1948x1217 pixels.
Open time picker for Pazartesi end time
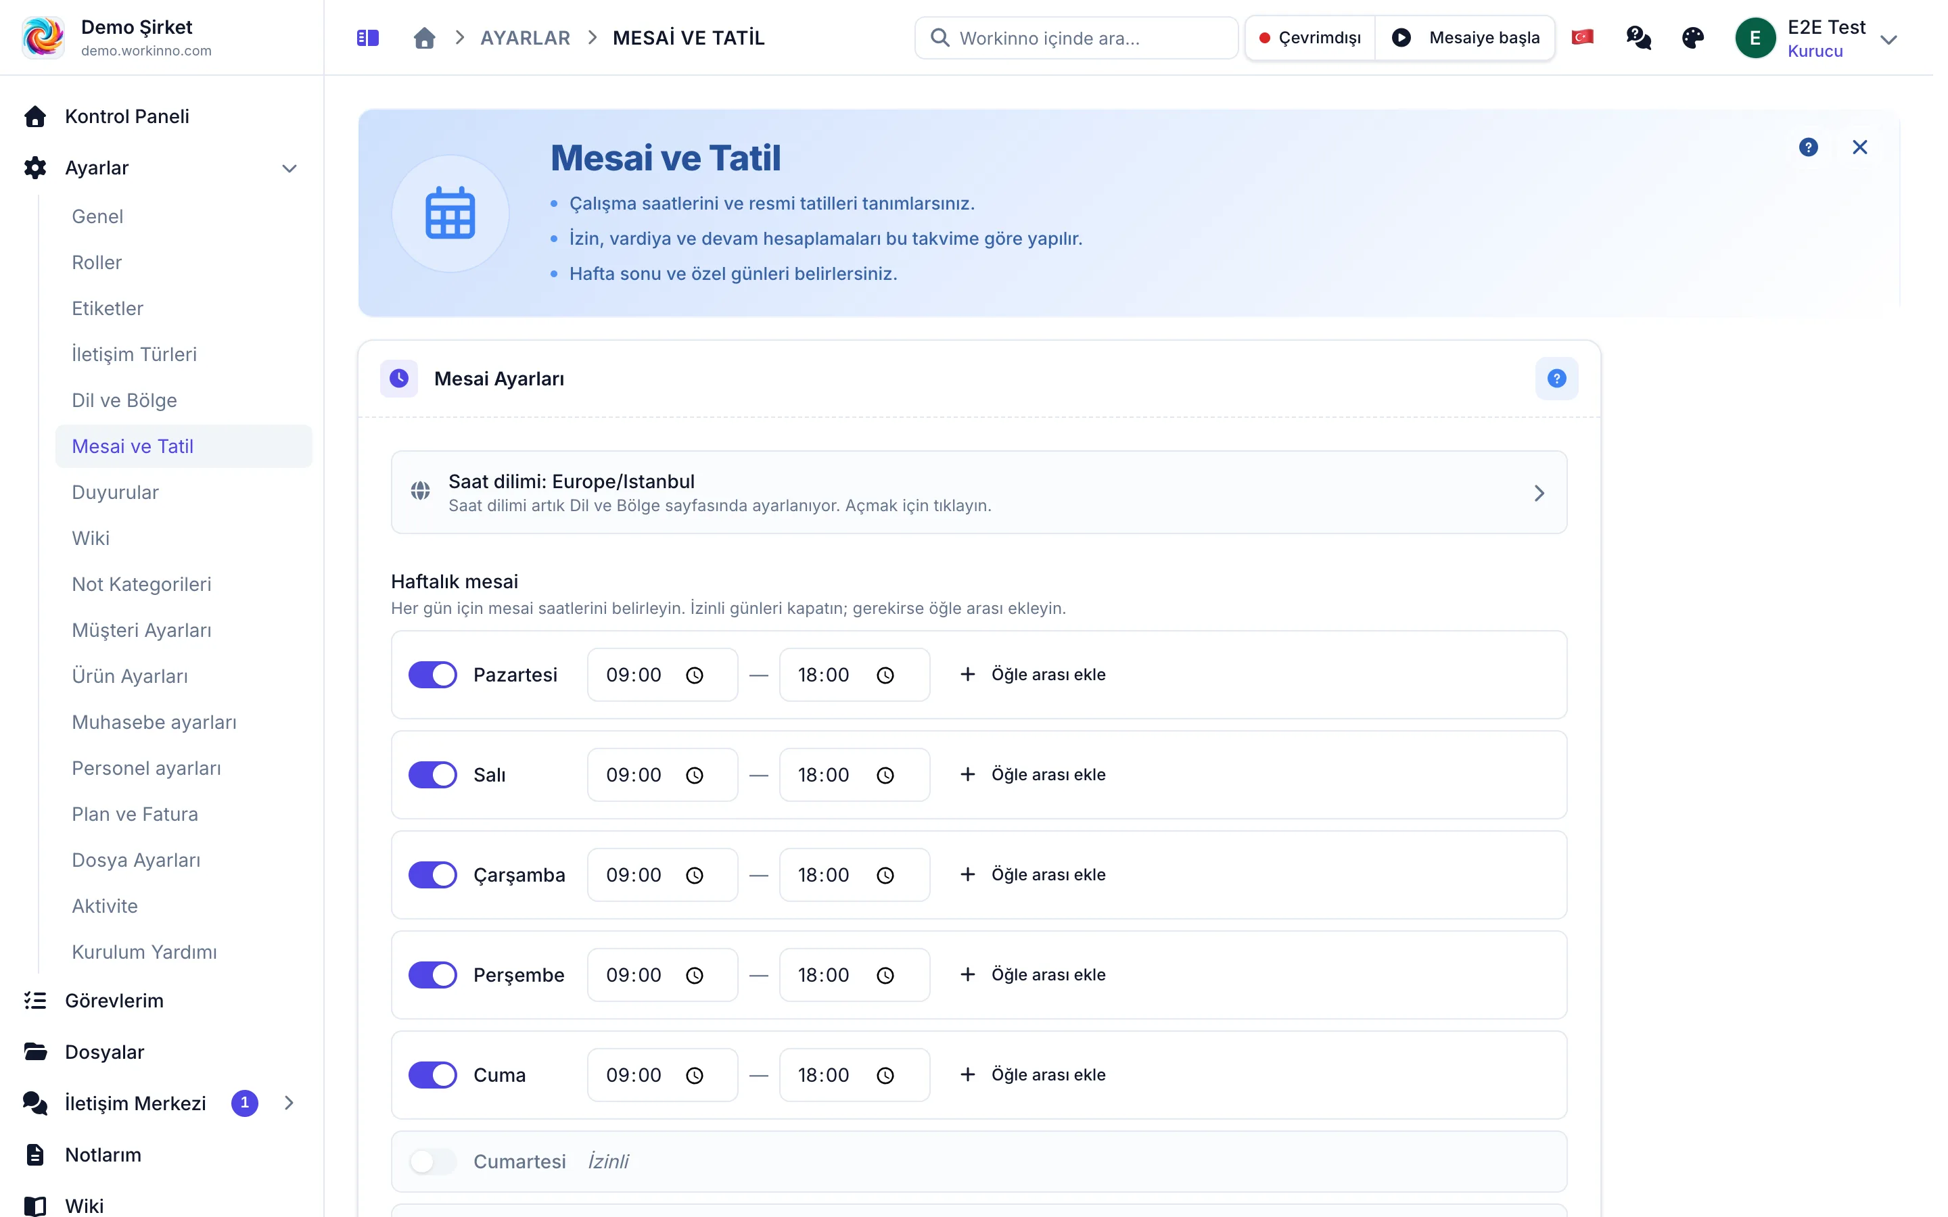click(x=885, y=675)
